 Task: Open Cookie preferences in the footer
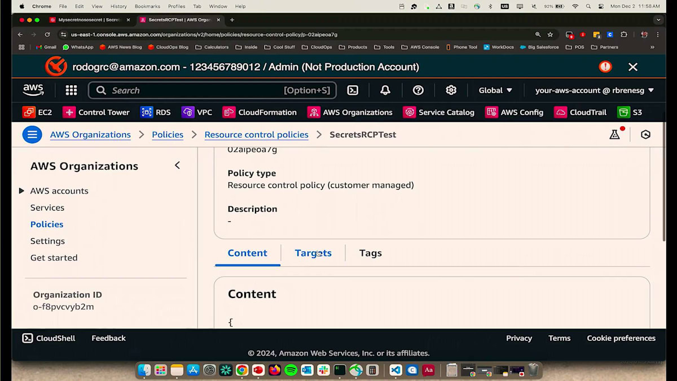(621, 338)
